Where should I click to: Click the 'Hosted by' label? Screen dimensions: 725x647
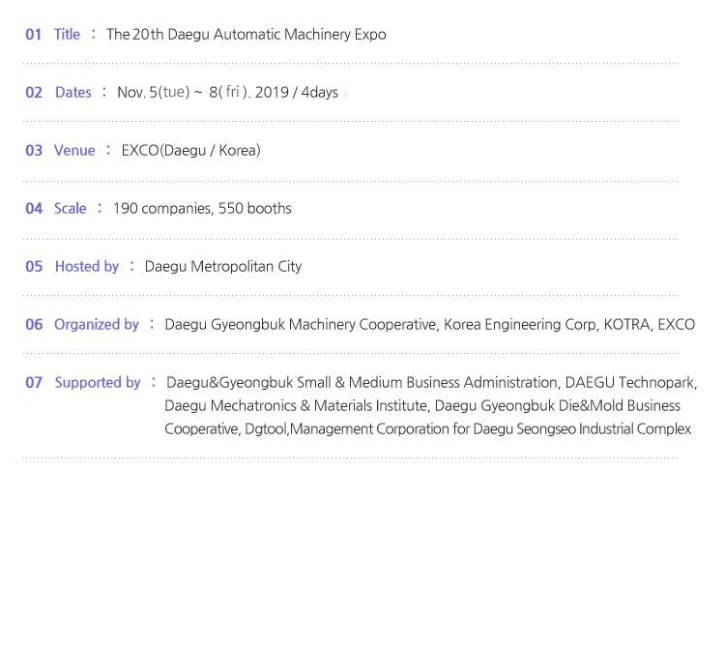87,266
